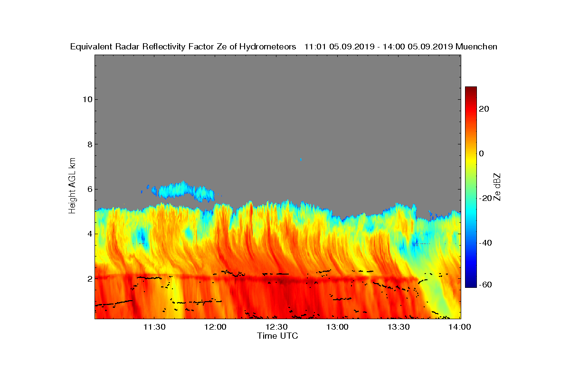Viewport: 570px width, 380px height.
Task: Click the x-axis tick label '14:00'
Action: [x=460, y=327]
